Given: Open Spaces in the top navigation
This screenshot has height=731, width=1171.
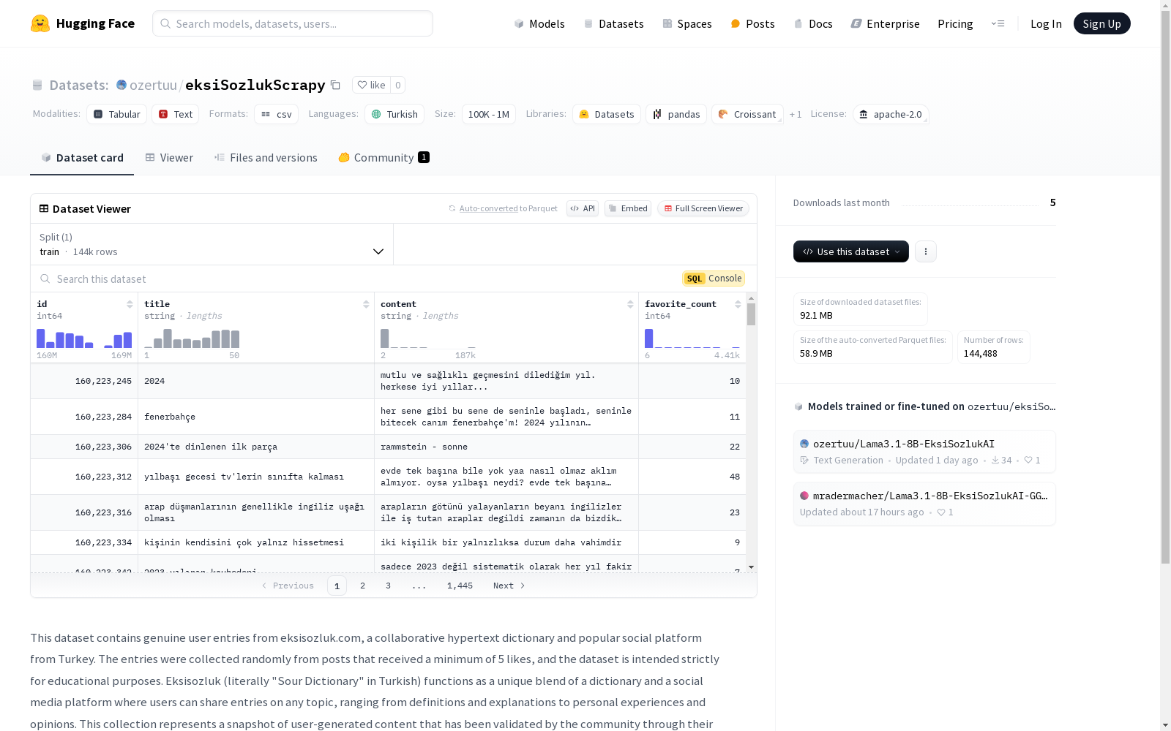Looking at the screenshot, I should click(686, 23).
